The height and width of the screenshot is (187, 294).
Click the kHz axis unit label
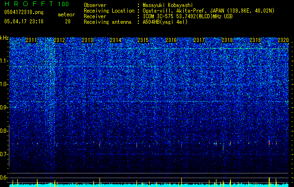click(4, 38)
